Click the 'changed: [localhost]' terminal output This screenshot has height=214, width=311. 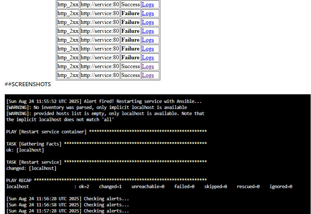click(31, 168)
